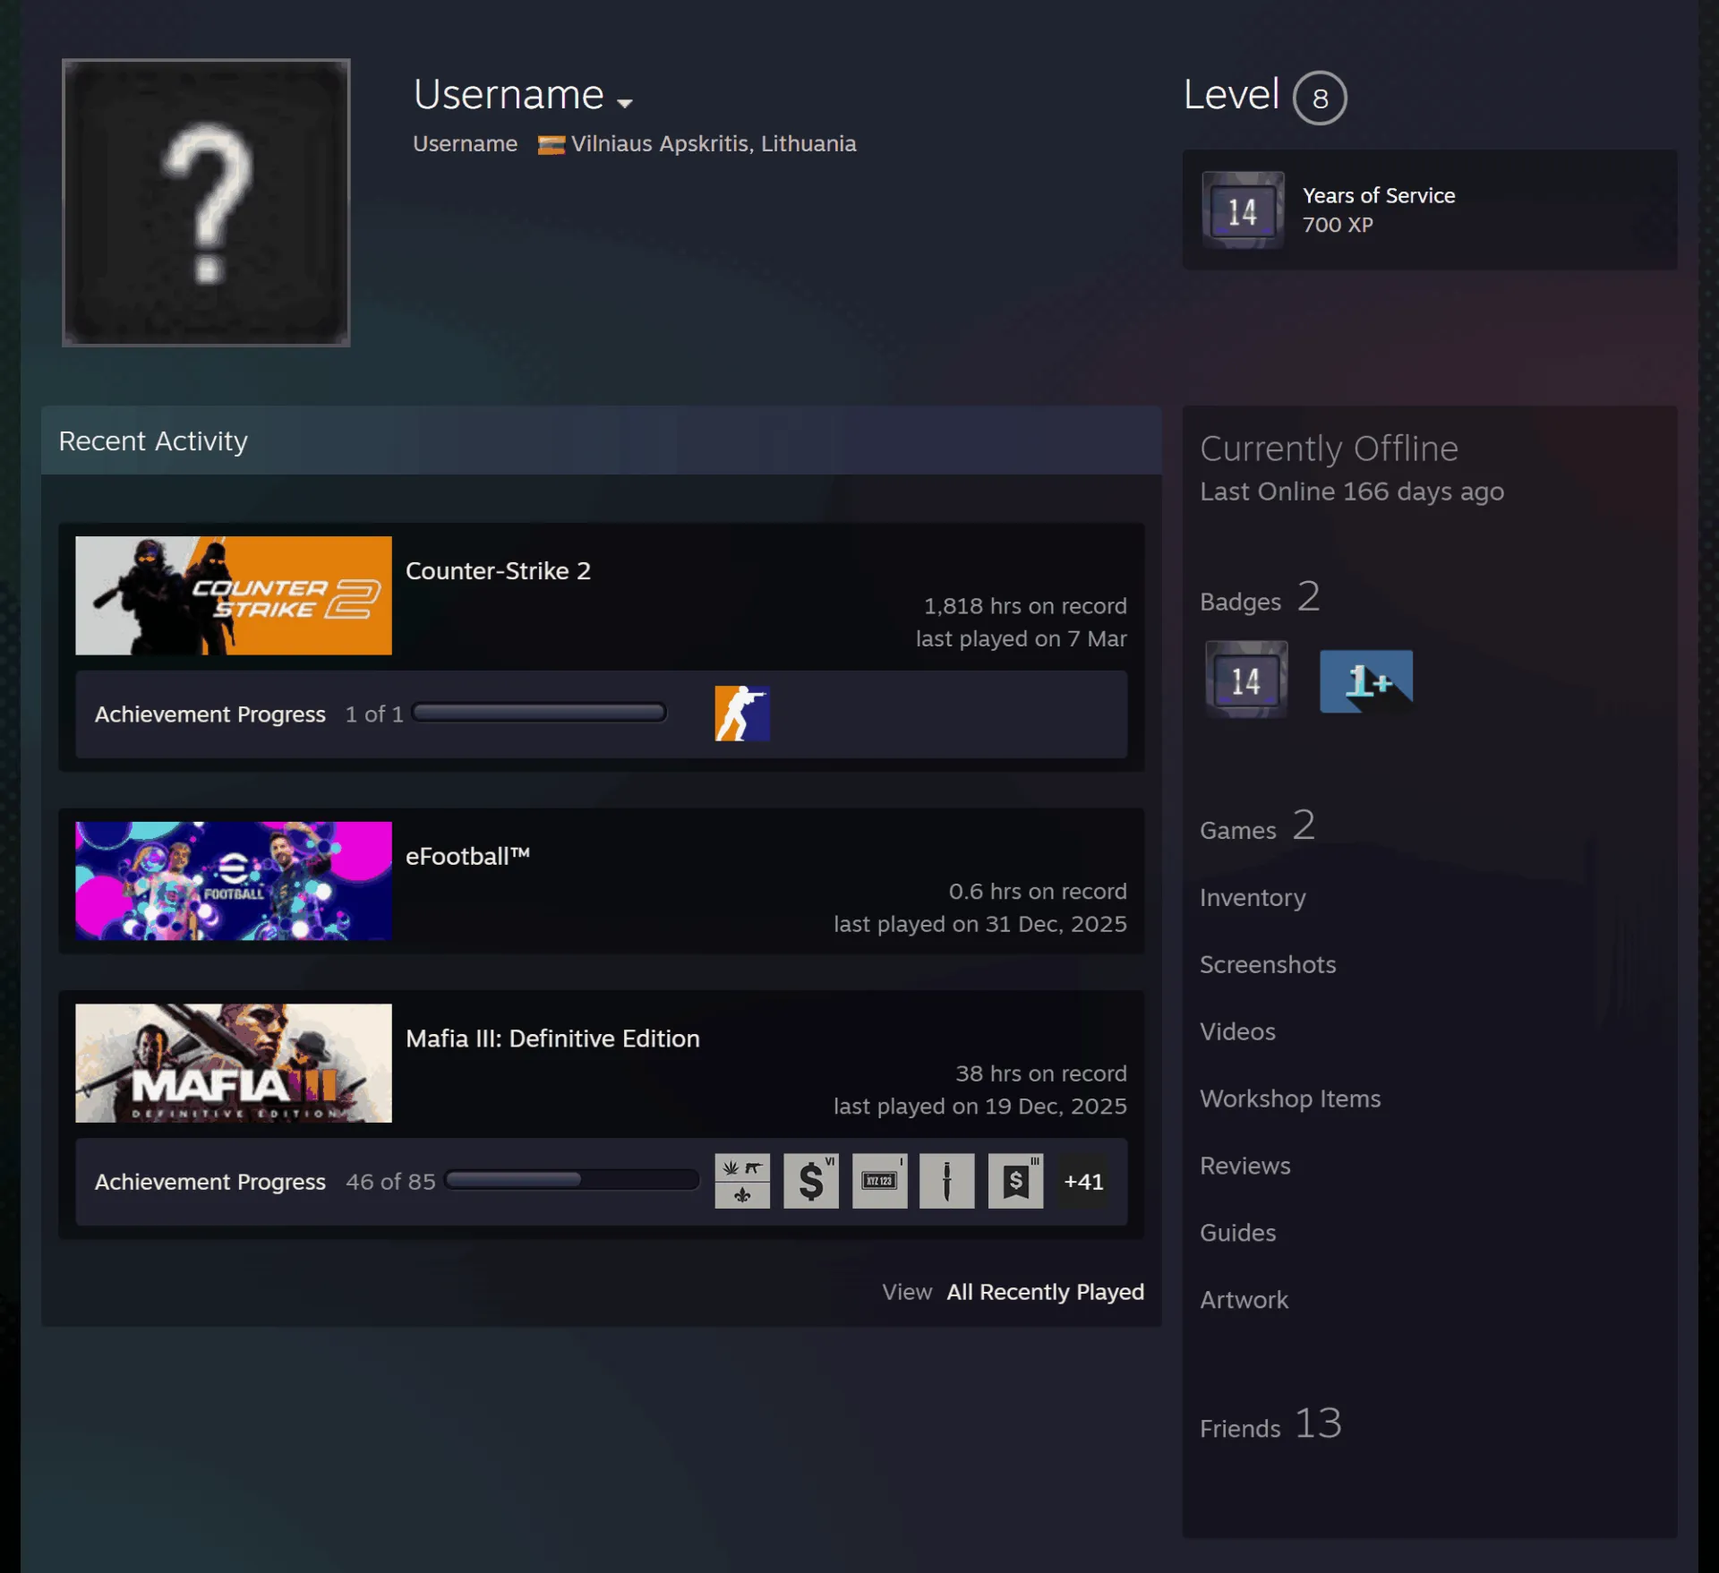Image resolution: width=1719 pixels, height=1573 pixels.
Task: Open the Years of Service badge icon in showcase
Action: click(x=1243, y=210)
